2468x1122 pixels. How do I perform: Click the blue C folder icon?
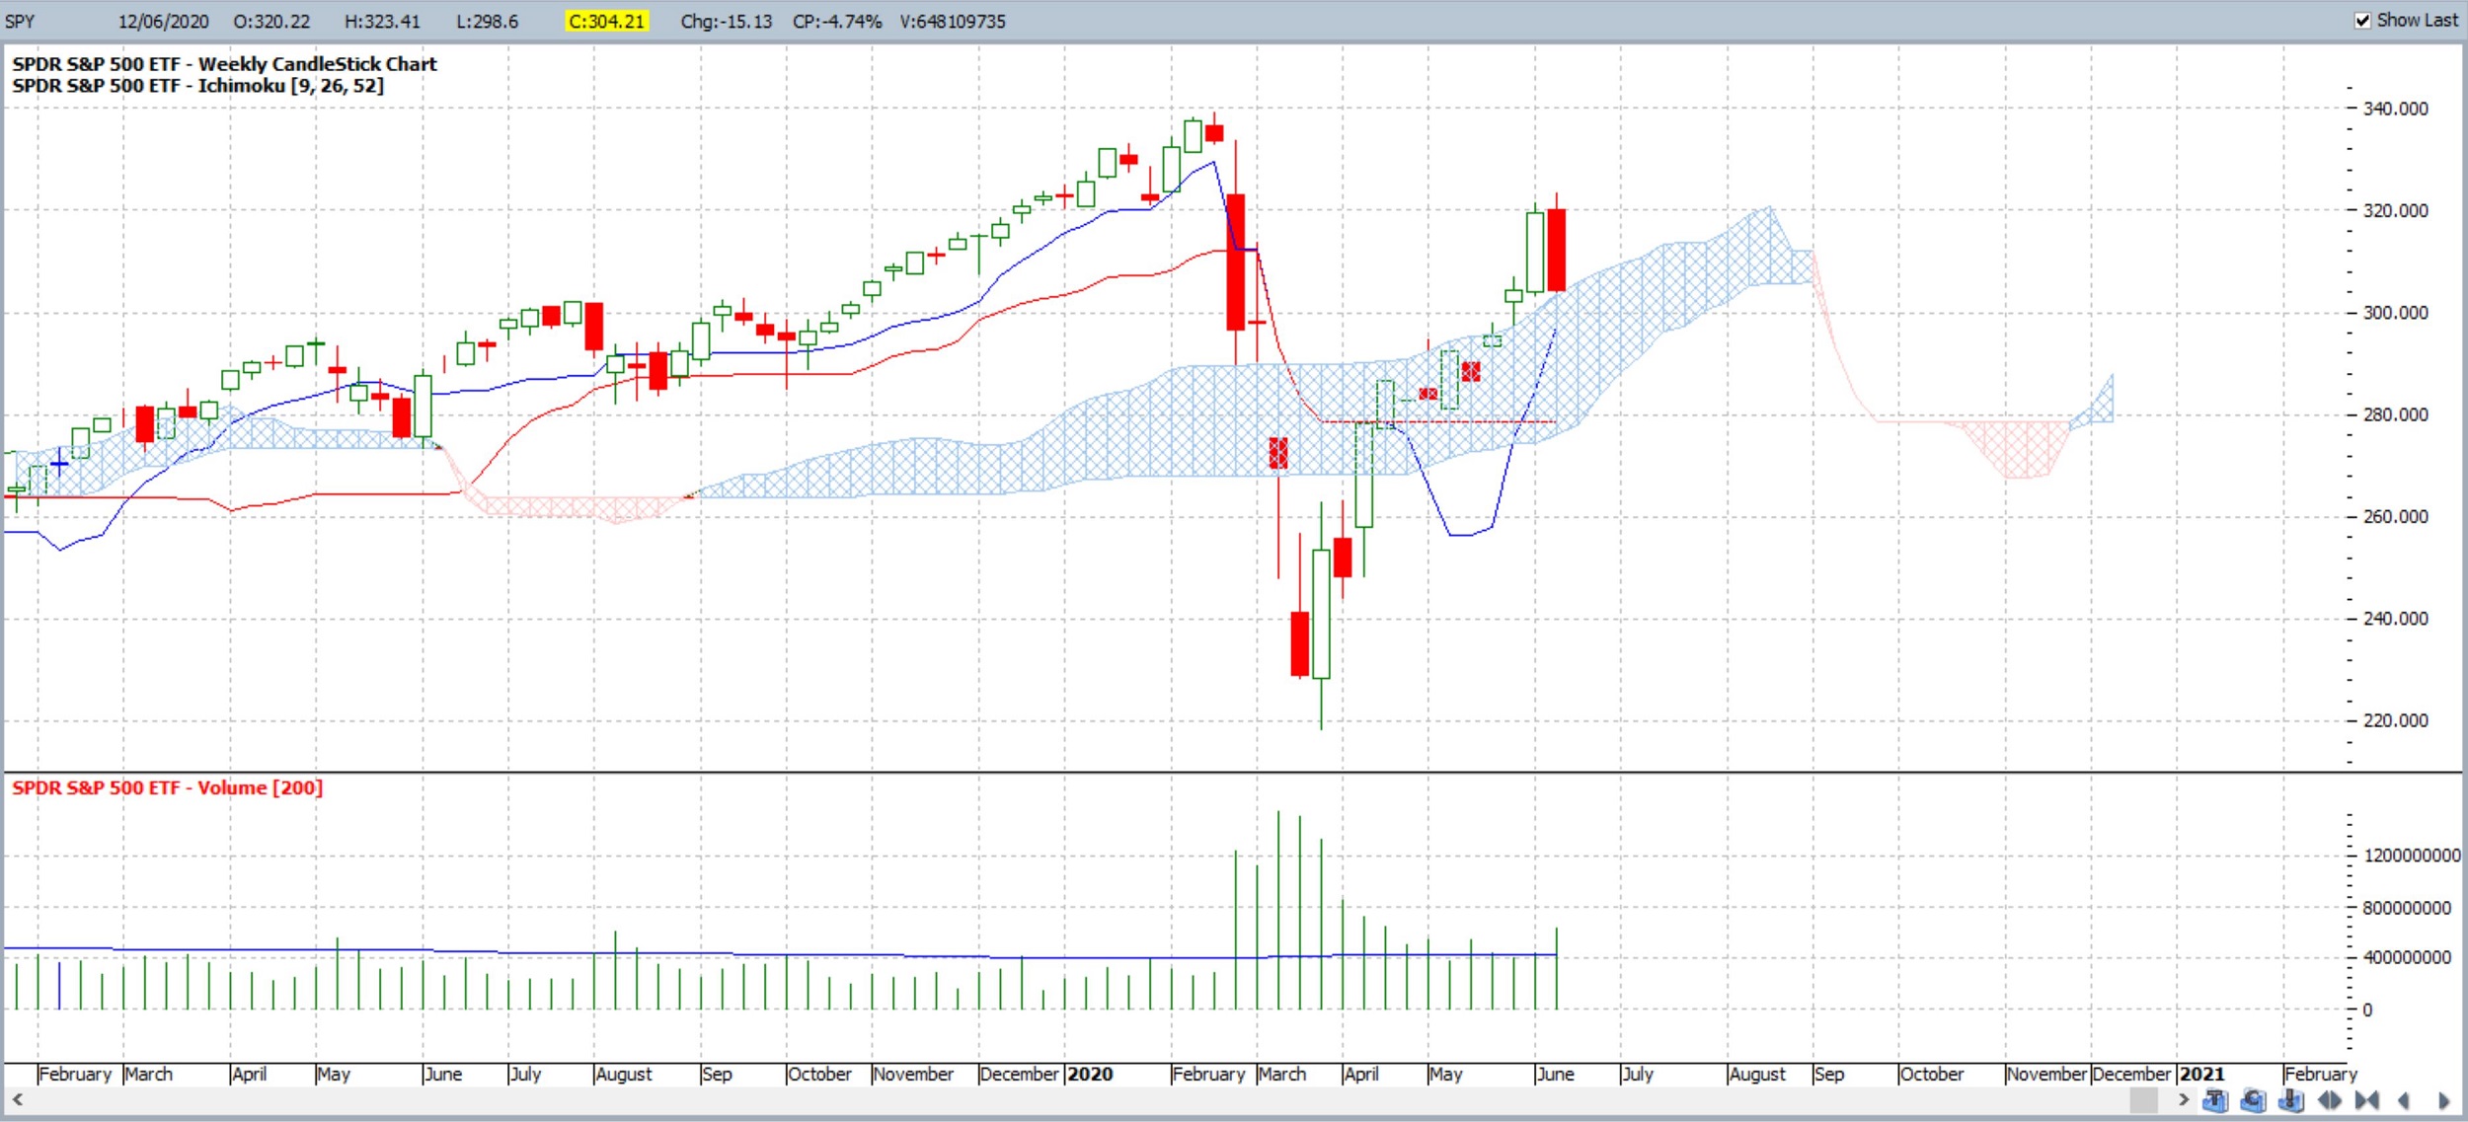pyautogui.click(x=2254, y=1100)
